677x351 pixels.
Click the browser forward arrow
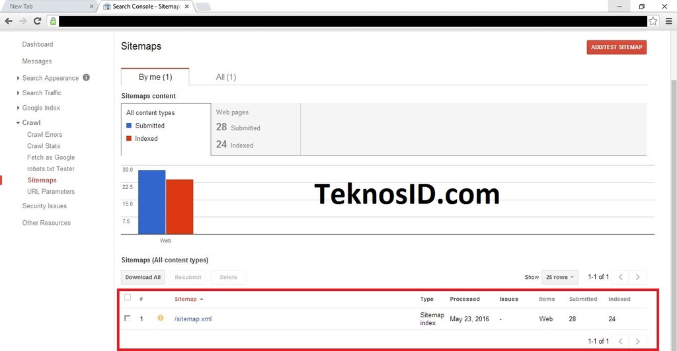click(23, 20)
